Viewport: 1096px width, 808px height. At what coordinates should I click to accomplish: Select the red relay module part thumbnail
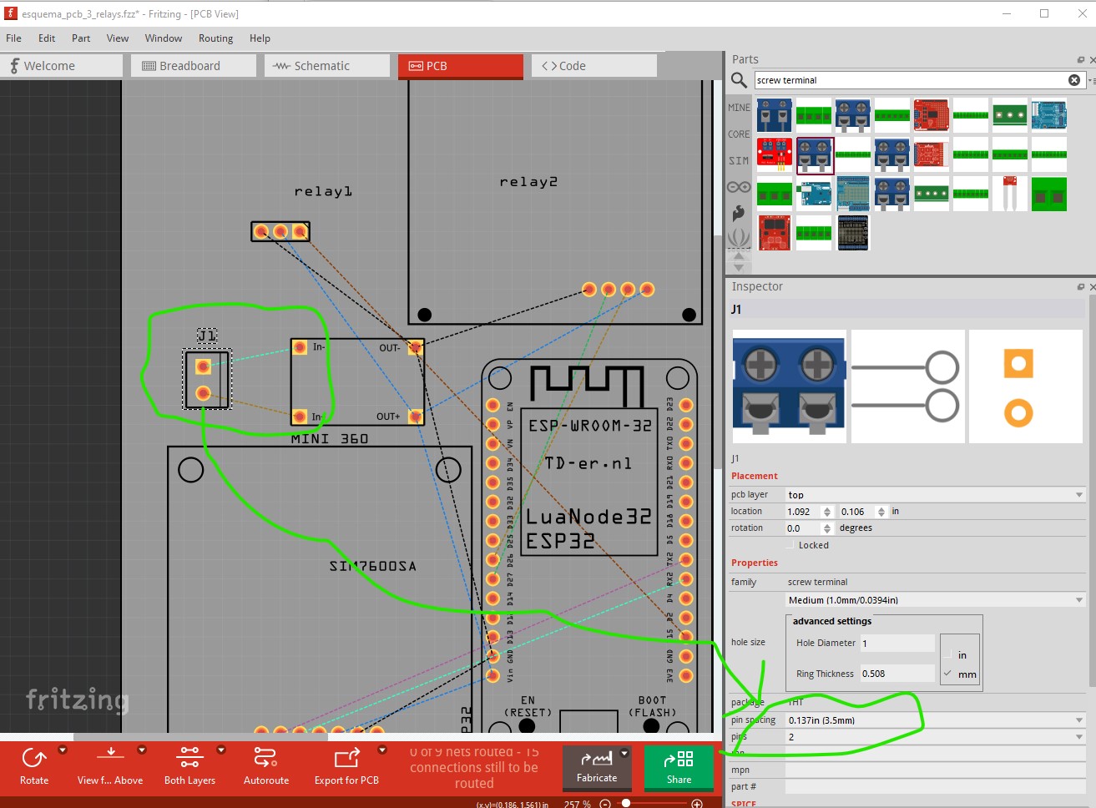[775, 155]
